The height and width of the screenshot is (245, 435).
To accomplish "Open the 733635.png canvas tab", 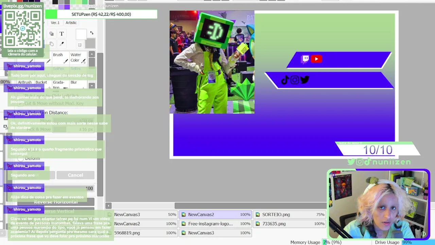I will [290, 224].
